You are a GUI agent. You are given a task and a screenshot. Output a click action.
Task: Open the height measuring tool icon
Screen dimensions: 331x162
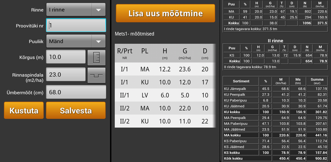coord(96,57)
